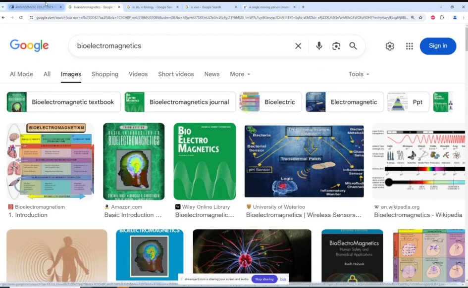Switch to AI Mode results
Image resolution: width=468 pixels, height=288 pixels.
tap(21, 74)
